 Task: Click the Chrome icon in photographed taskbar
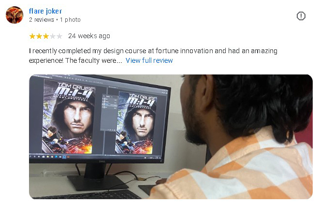[52, 157]
